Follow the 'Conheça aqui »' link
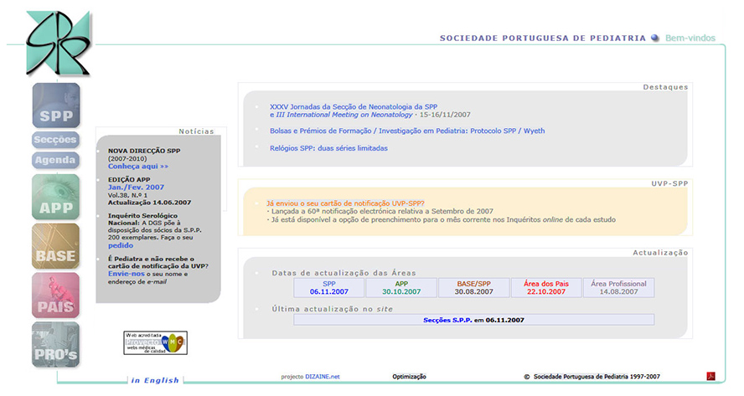Image resolution: width=744 pixels, height=396 pixels. click(138, 167)
